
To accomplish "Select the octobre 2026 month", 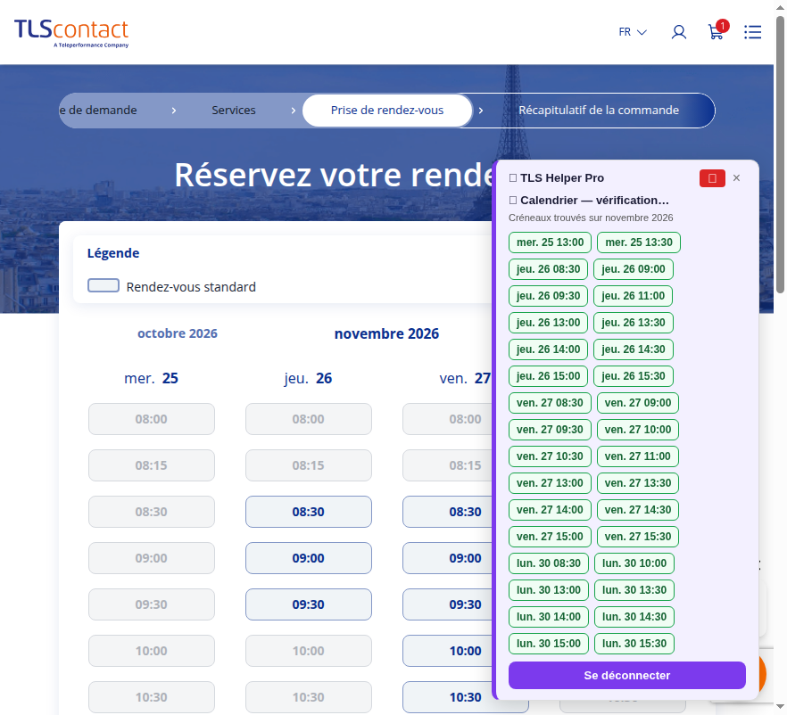I will click(178, 333).
